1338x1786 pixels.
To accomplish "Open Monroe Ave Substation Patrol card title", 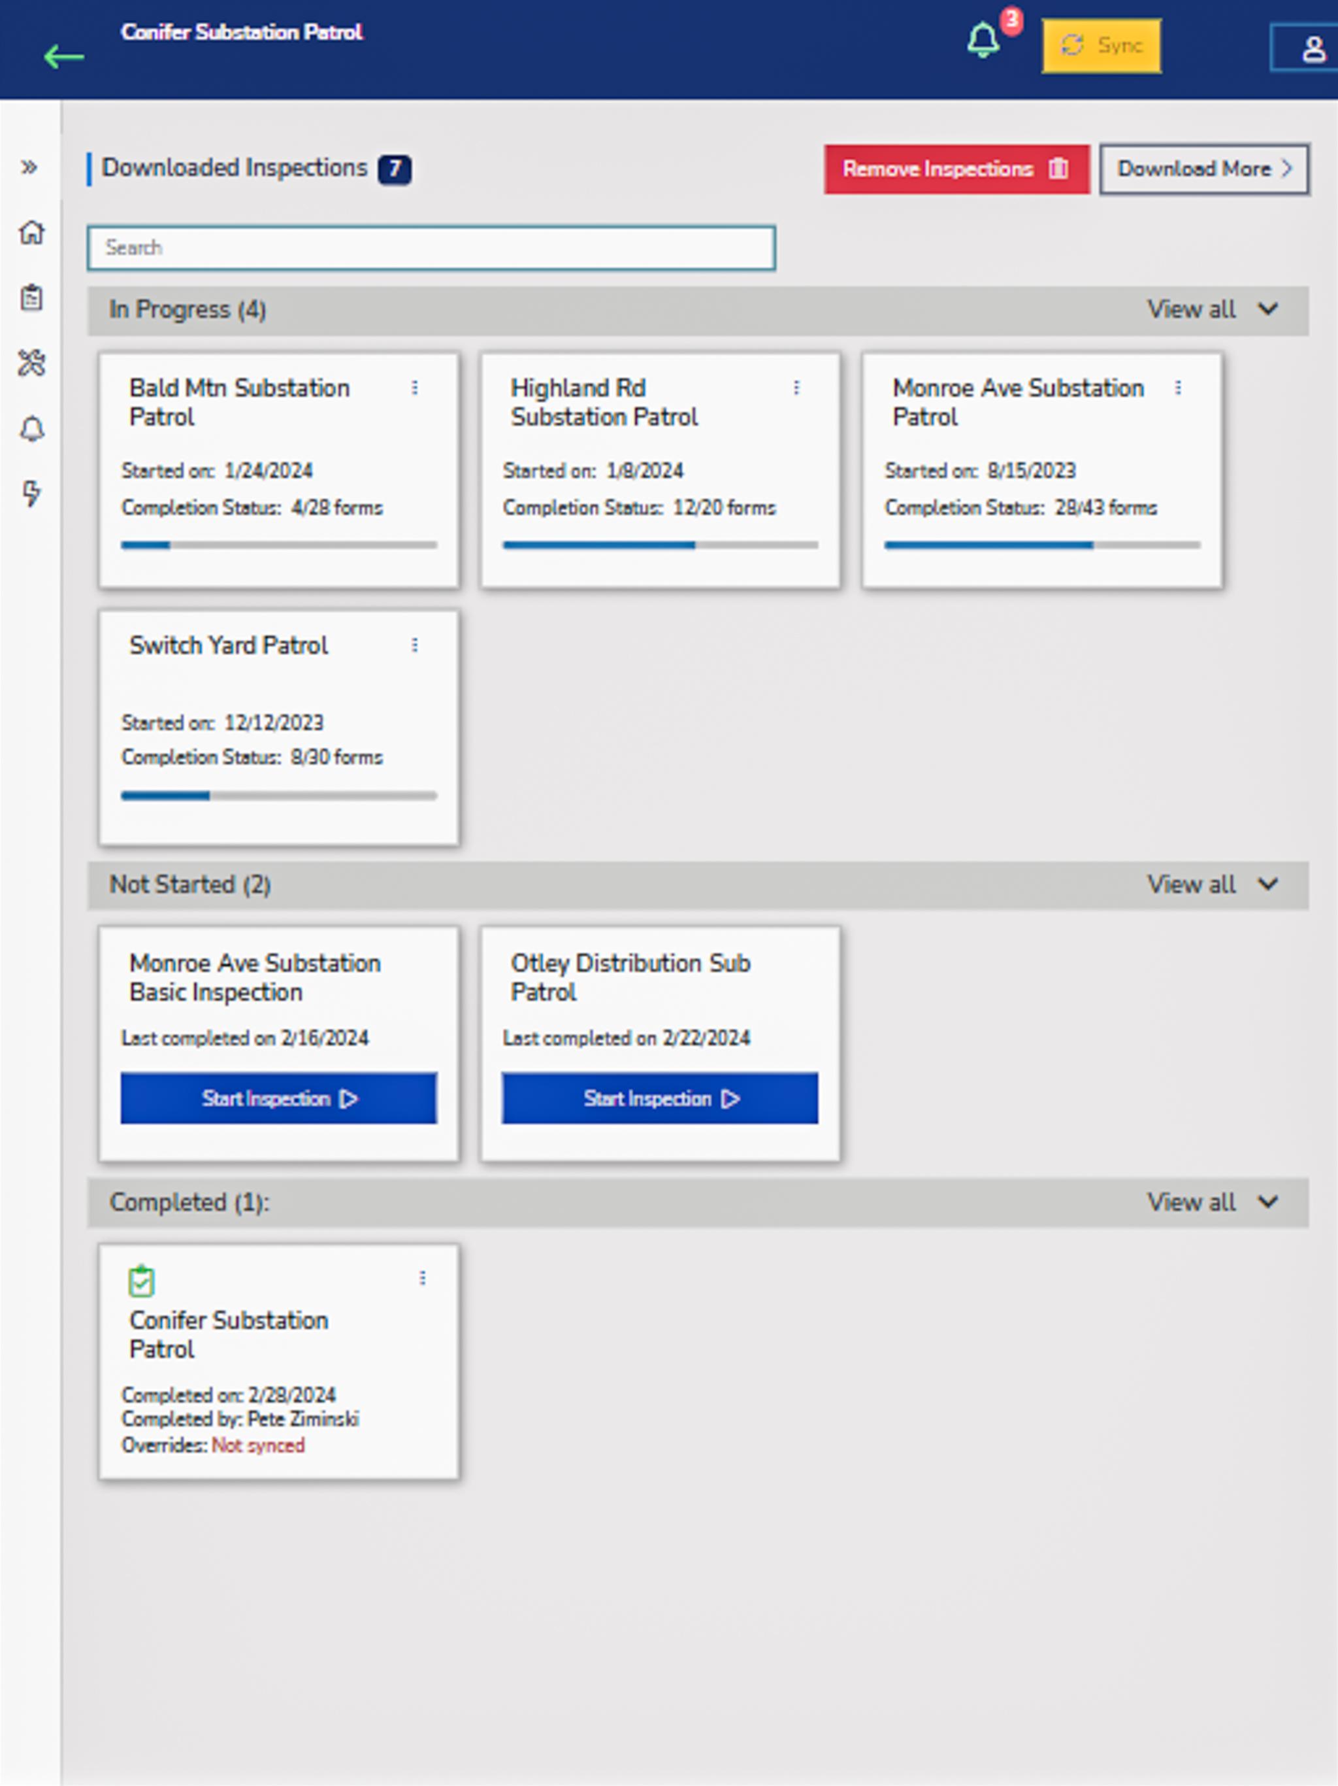I will point(1018,402).
